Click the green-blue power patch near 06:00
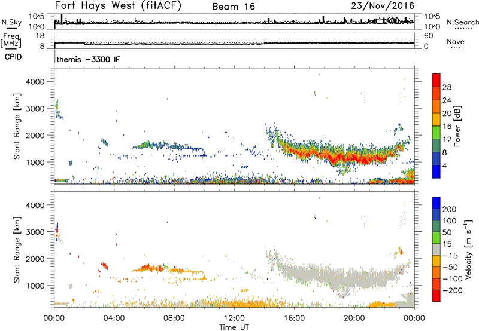The image size is (479, 331). [148, 145]
